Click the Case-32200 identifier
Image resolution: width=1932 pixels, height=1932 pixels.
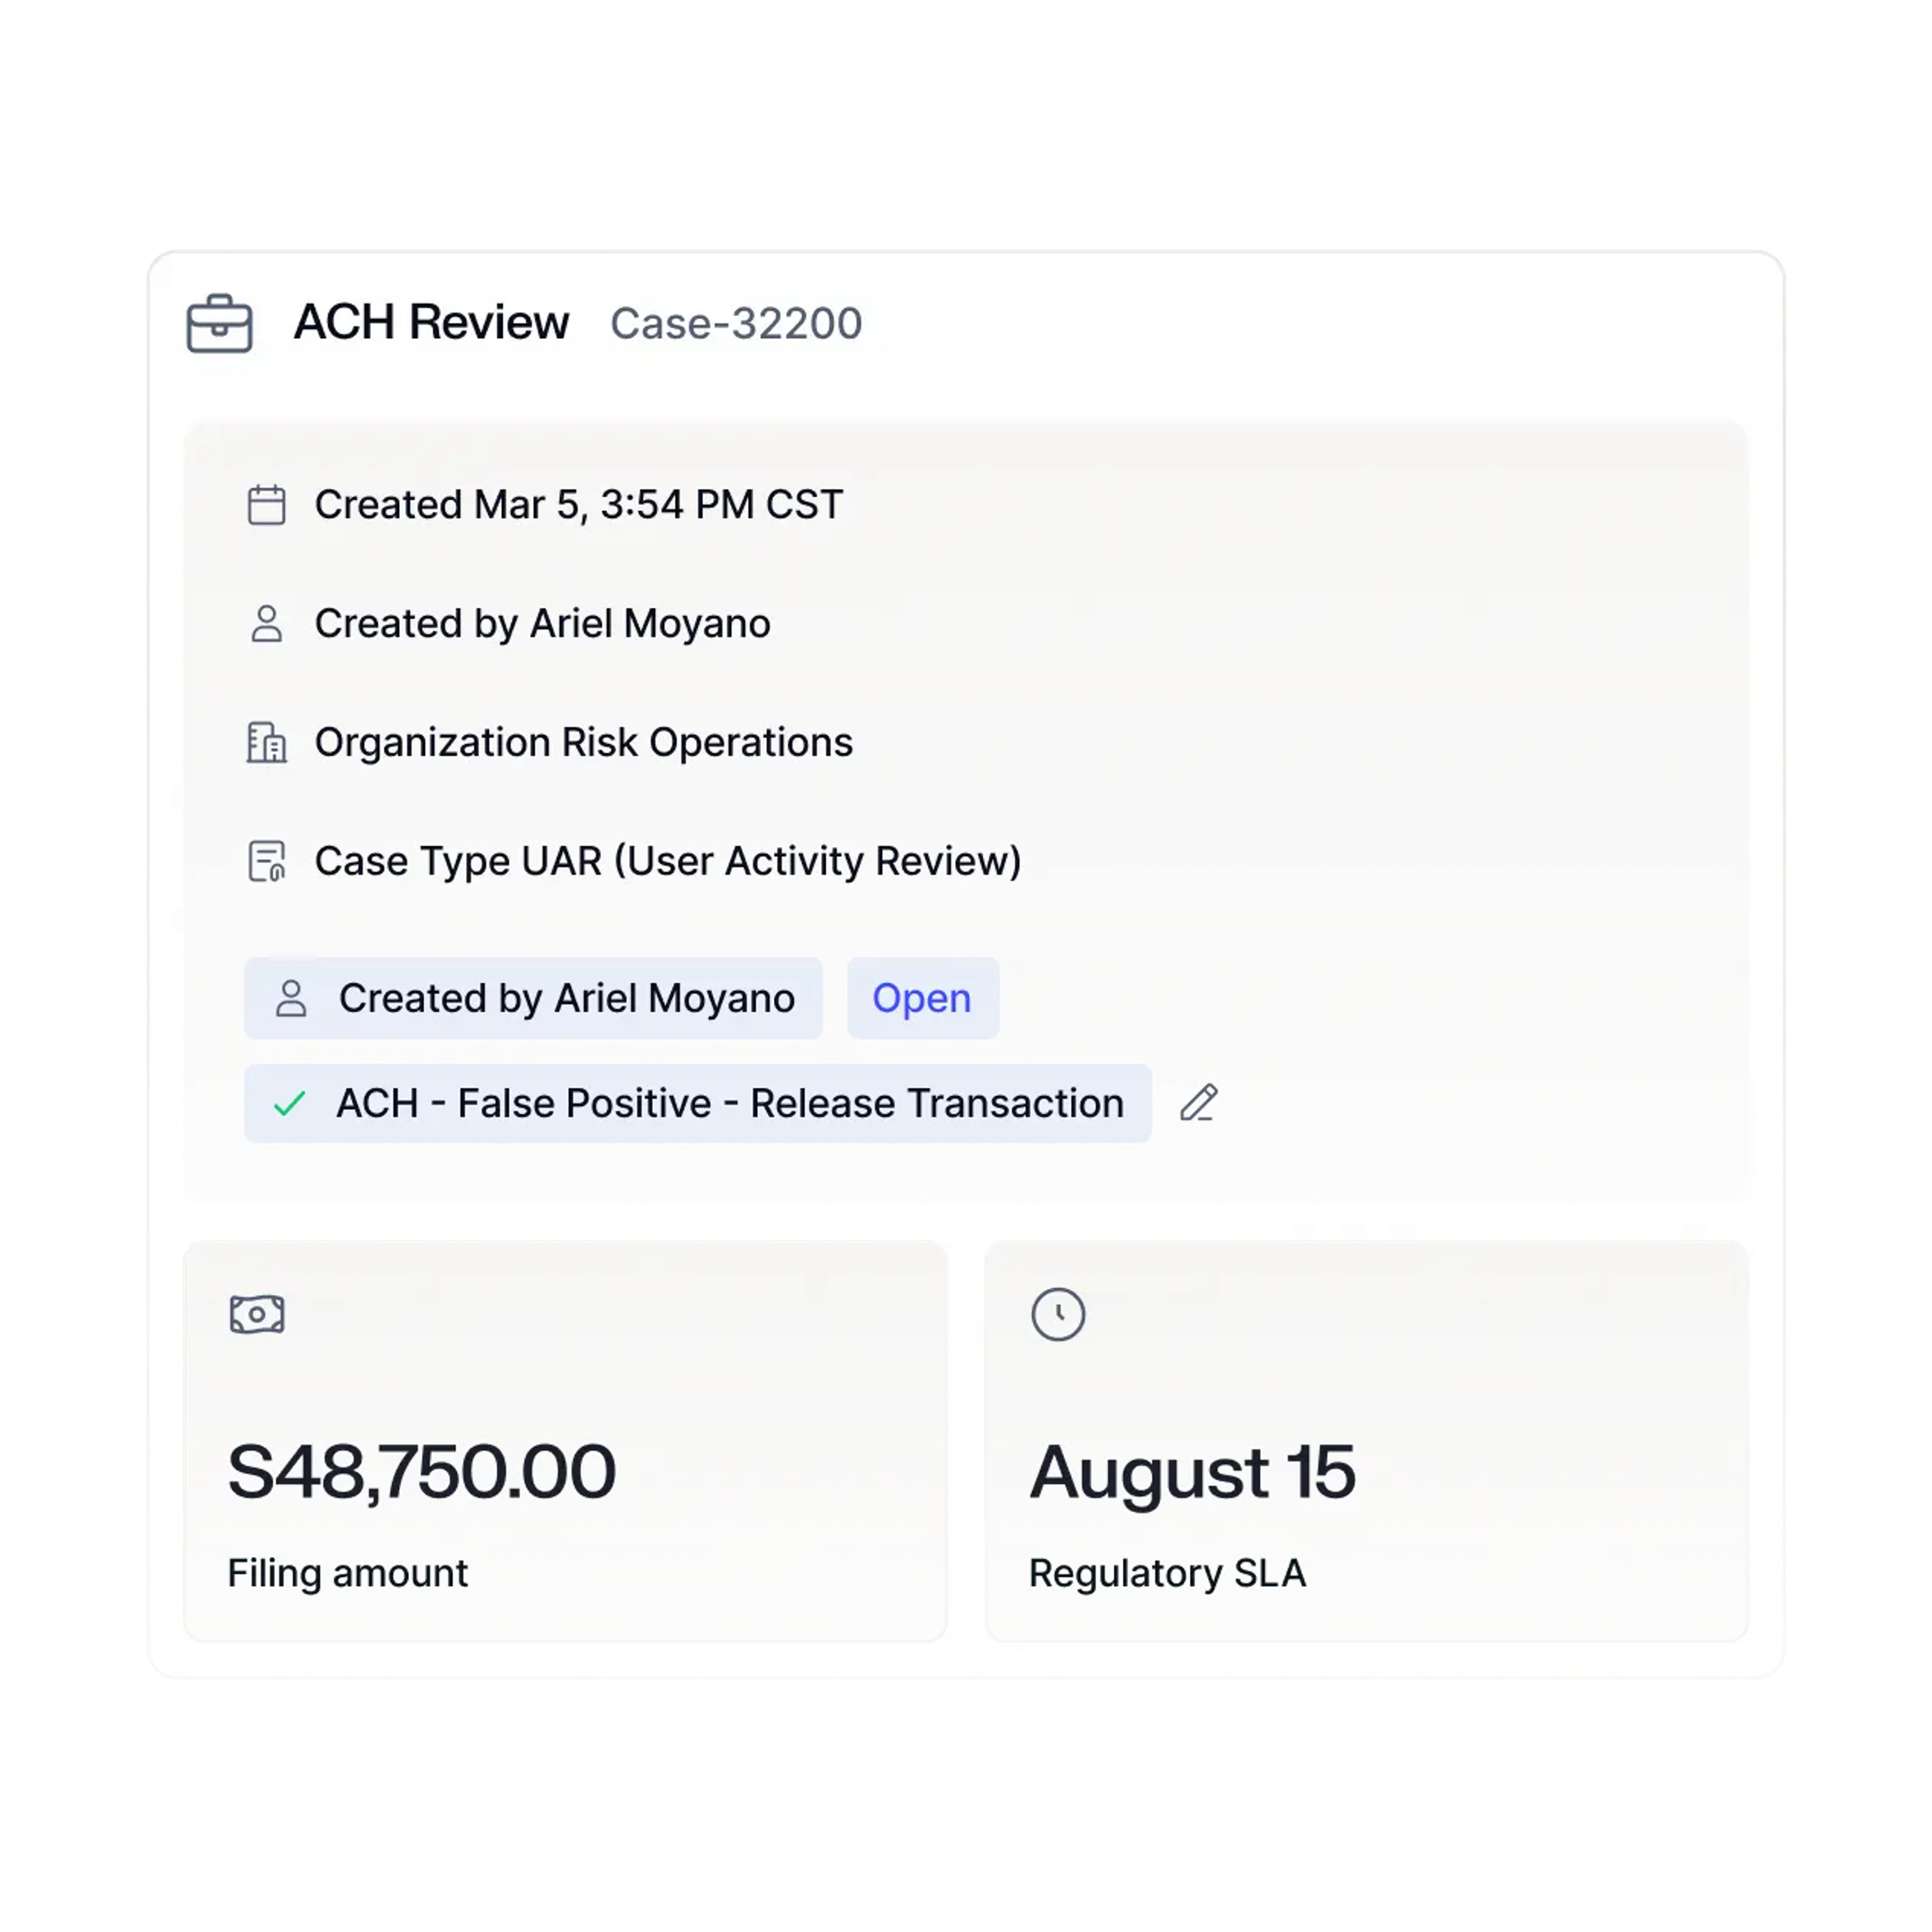(x=736, y=323)
